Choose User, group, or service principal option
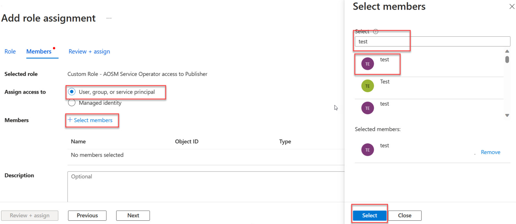This screenshot has width=516, height=224. point(72,92)
